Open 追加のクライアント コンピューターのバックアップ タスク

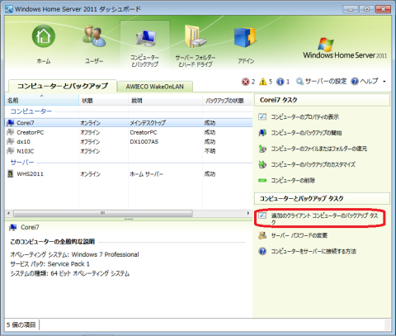324,219
